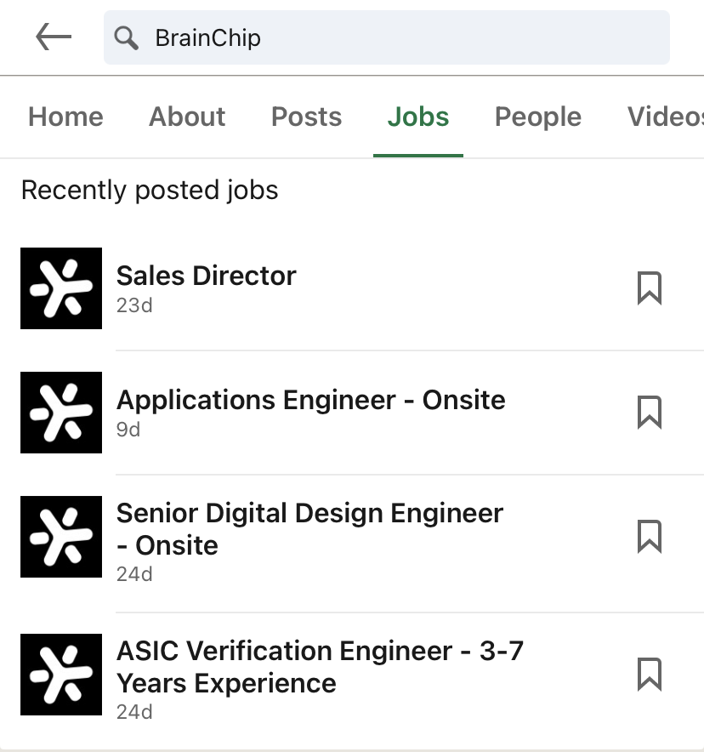Tap logo beside ASIC Verification Engineer
The width and height of the screenshot is (704, 752).
point(61,675)
